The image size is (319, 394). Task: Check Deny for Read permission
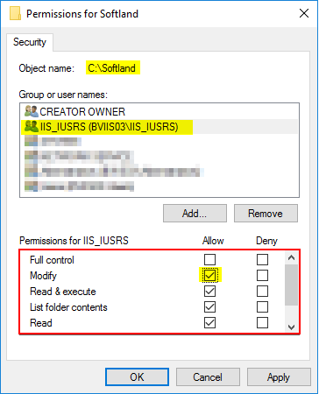[262, 322]
